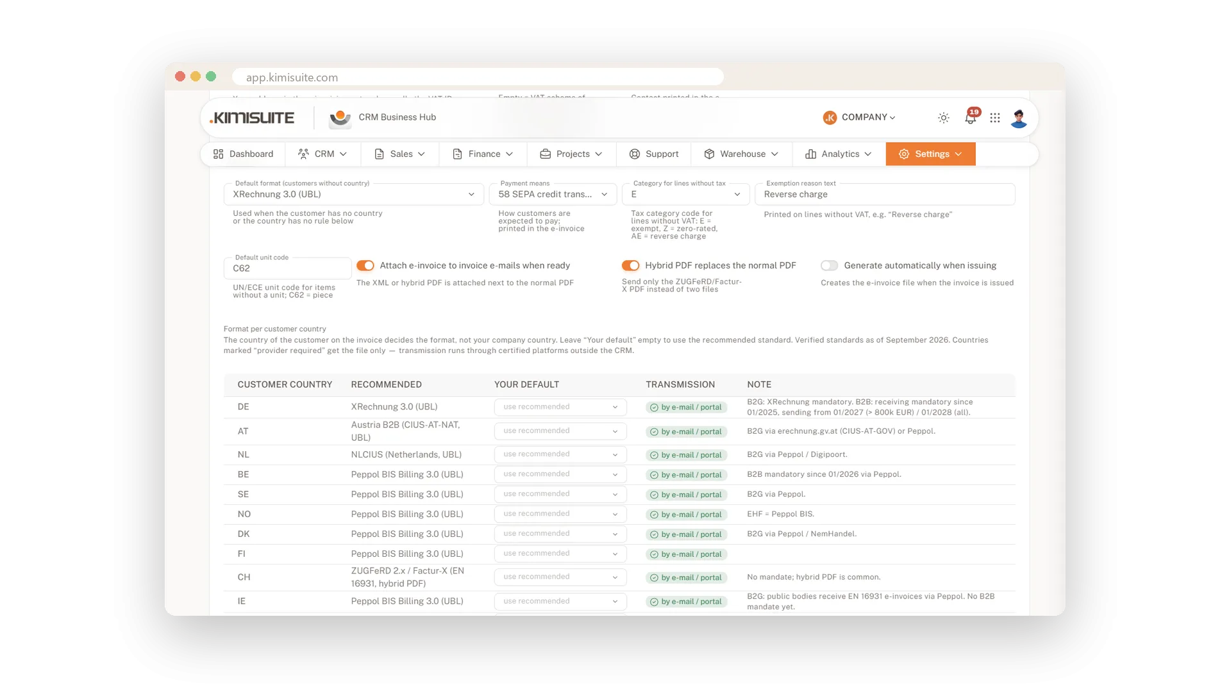Open Your Default dropdown for SE row

560,494
